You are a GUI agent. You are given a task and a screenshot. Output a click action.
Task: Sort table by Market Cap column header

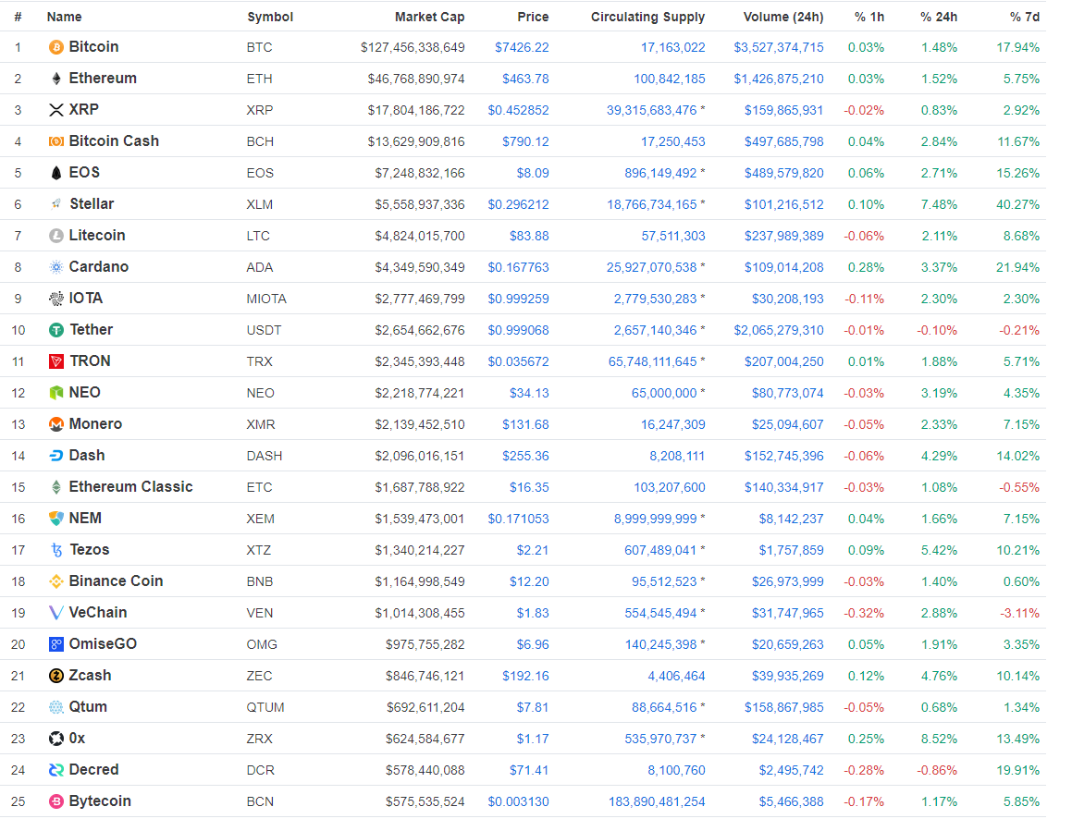tap(429, 17)
